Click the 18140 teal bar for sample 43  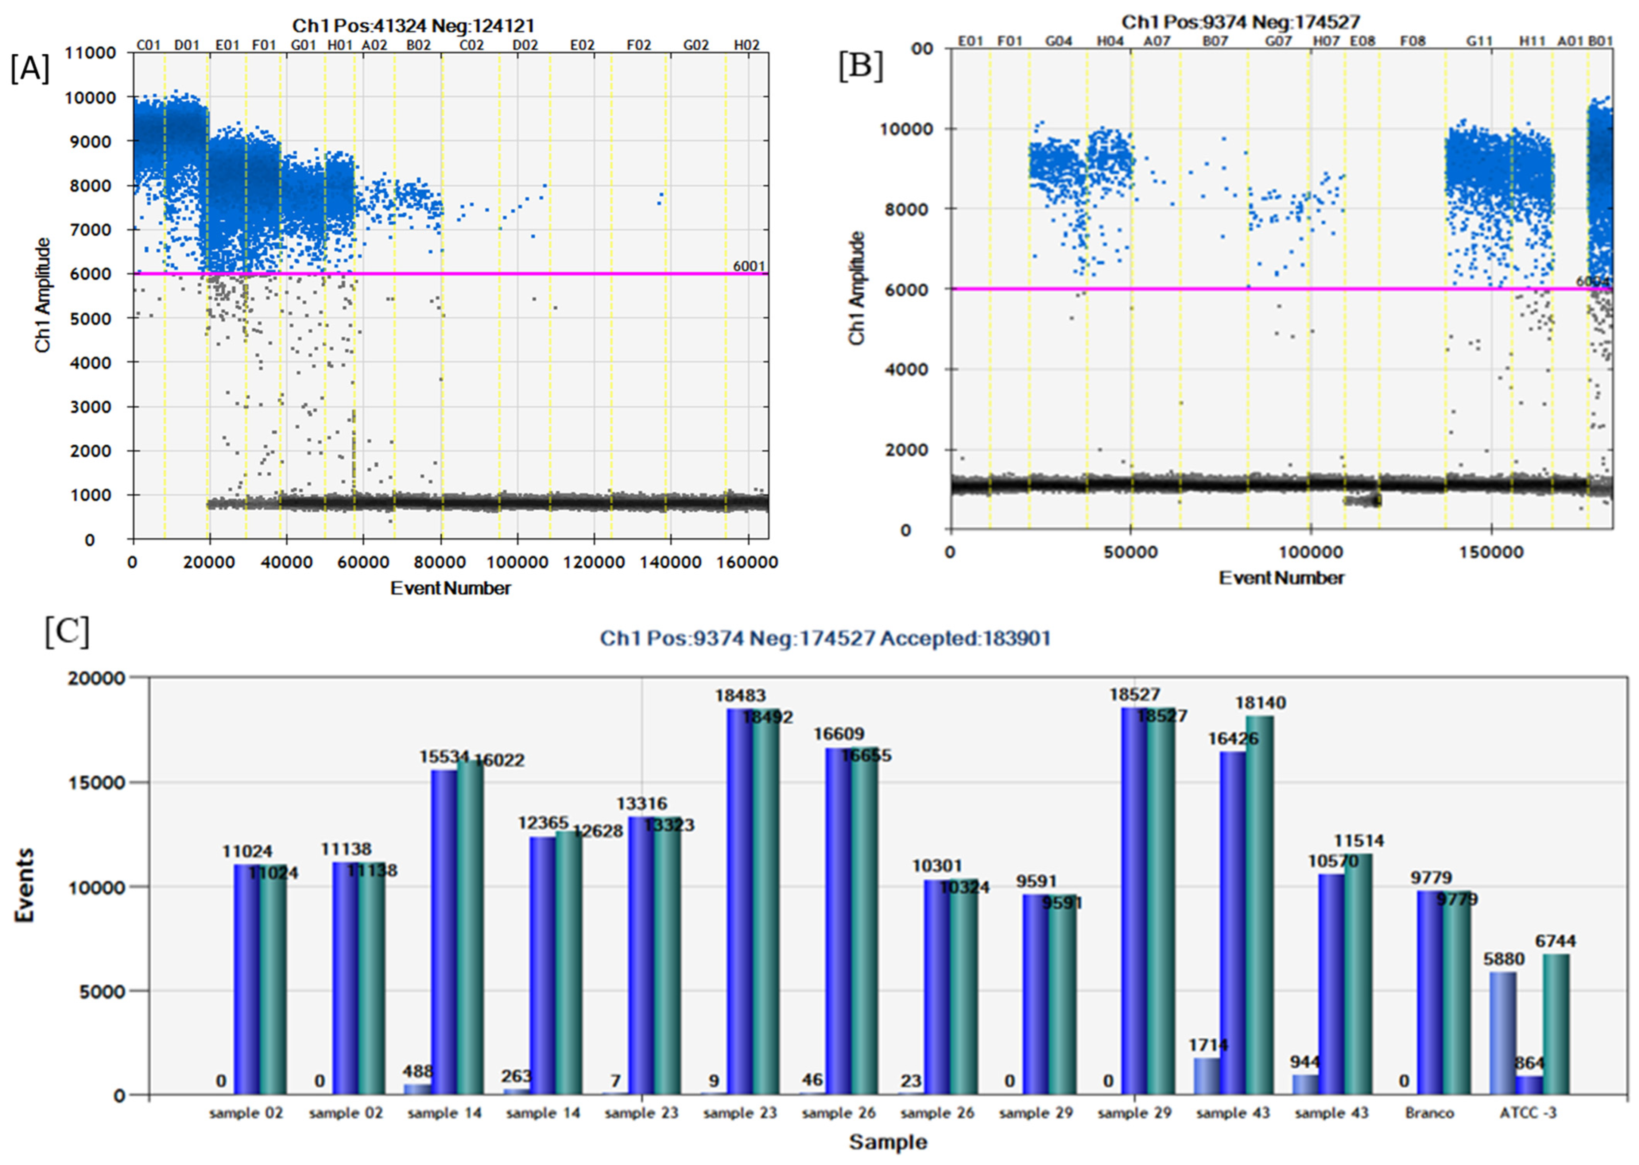pos(1259,904)
